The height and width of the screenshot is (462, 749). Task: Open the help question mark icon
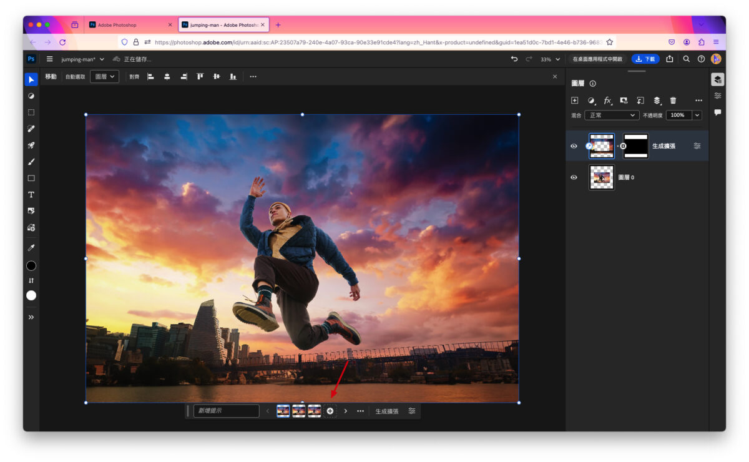point(701,59)
